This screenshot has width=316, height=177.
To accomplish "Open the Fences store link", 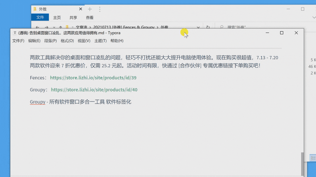I will [93, 78].
